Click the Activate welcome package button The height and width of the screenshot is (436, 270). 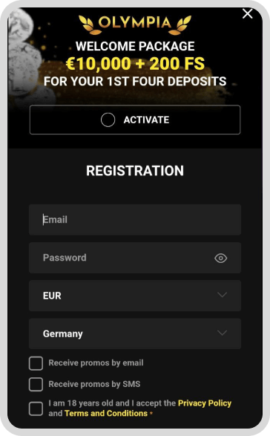tap(135, 120)
